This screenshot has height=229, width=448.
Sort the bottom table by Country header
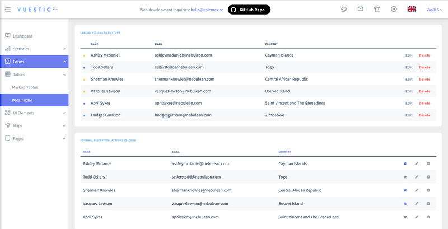click(x=285, y=152)
